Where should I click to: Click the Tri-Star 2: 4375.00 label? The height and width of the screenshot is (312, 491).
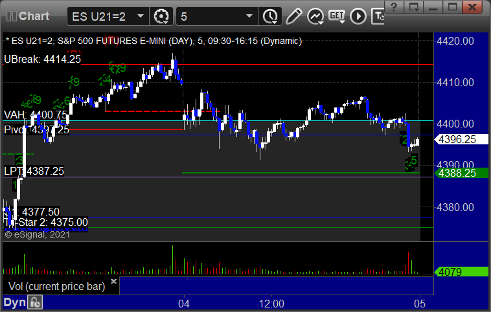(x=46, y=222)
